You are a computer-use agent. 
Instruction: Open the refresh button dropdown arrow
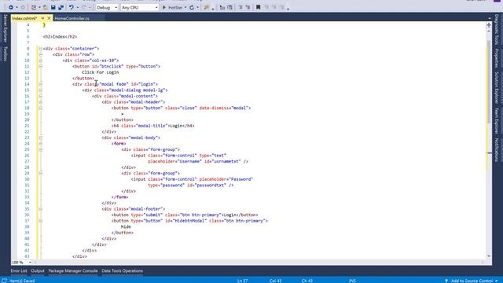pyautogui.click(x=197, y=7)
